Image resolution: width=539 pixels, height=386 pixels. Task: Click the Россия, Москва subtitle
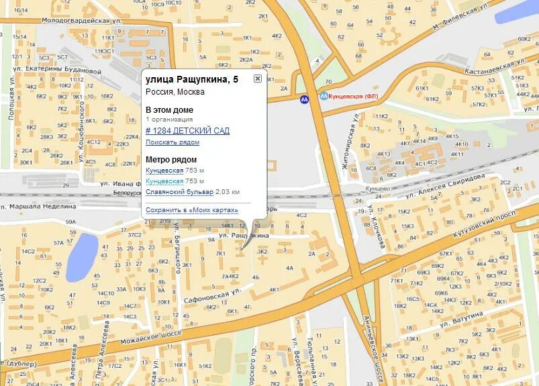[175, 92]
